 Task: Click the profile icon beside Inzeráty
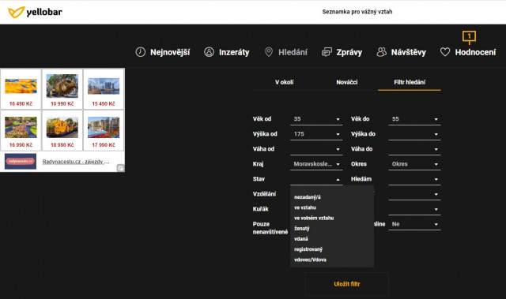click(x=209, y=52)
